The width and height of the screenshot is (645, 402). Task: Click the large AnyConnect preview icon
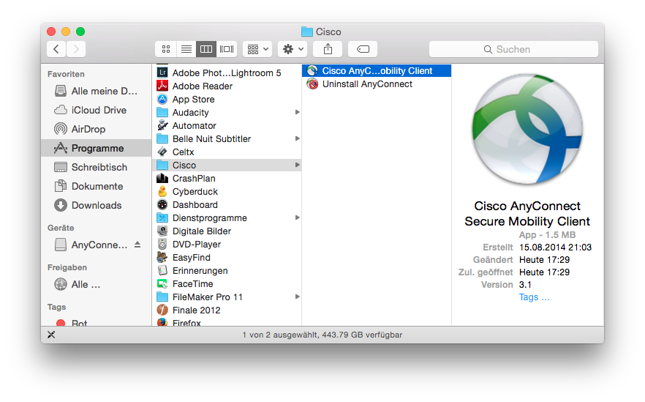[528, 129]
